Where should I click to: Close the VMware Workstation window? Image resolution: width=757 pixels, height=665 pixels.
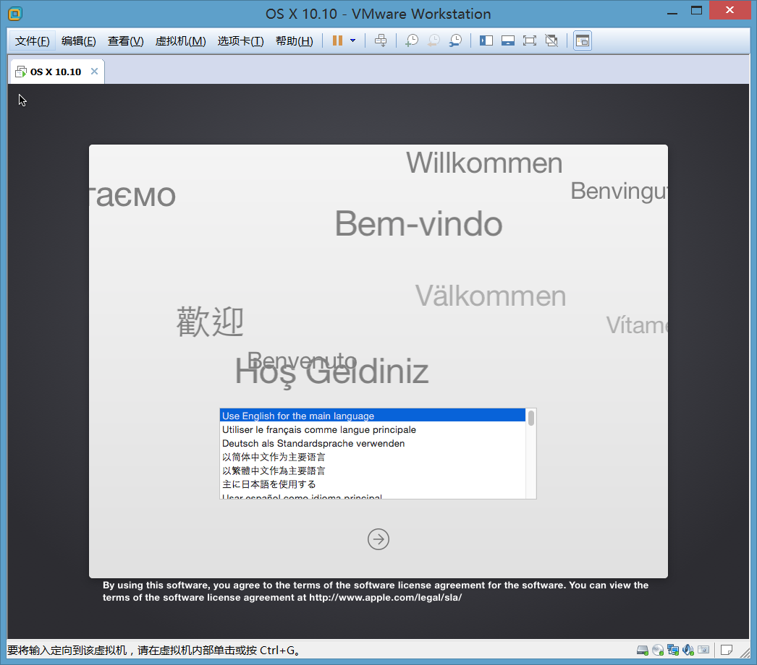[729, 9]
